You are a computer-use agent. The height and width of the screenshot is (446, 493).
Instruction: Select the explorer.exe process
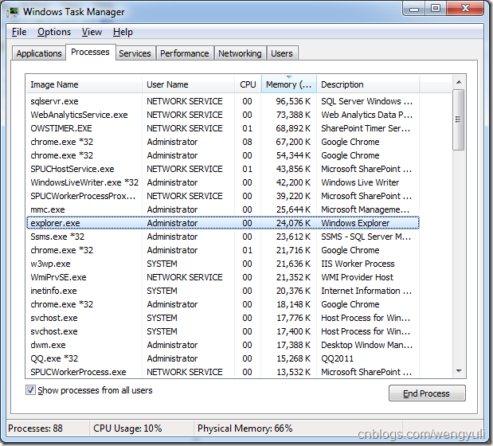(x=222, y=223)
